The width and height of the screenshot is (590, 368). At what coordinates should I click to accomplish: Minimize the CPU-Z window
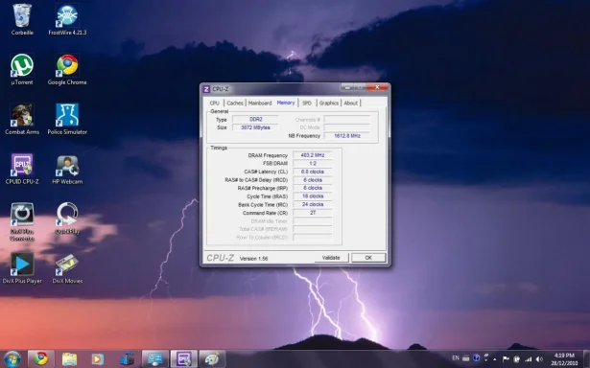347,87
